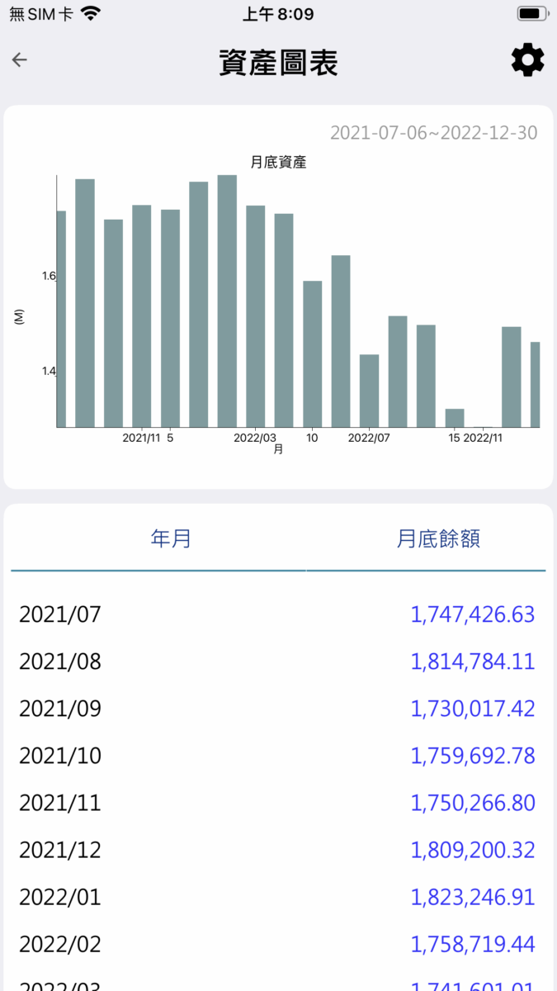Tap balance 1,814,784.11
Screen dimensions: 557x991
coord(473,661)
